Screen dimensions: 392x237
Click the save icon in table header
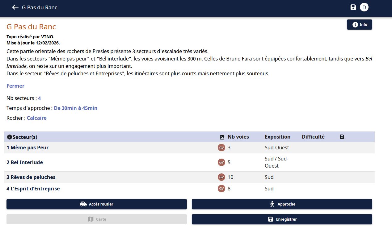(342, 137)
